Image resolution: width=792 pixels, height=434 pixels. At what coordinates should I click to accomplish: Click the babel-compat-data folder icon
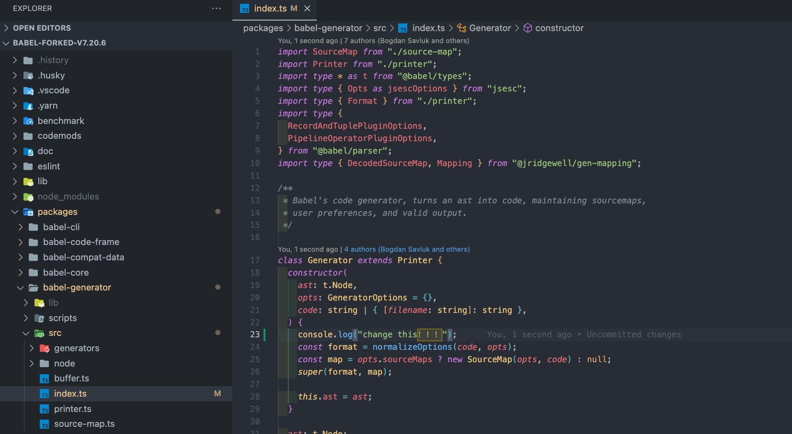click(x=34, y=257)
